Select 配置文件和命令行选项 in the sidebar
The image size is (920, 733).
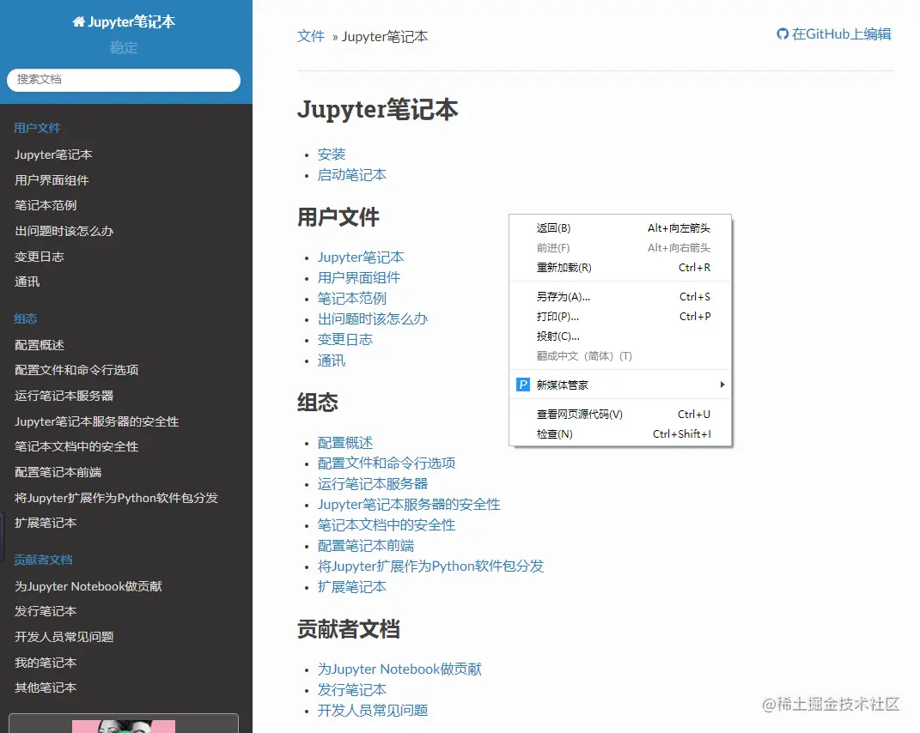click(126, 371)
